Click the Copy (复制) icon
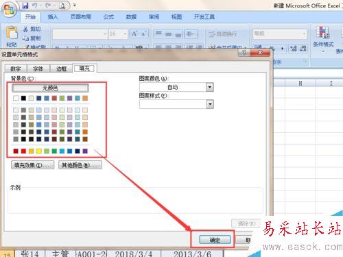Viewport: 343px width, 257px height. pyautogui.click(x=25, y=38)
